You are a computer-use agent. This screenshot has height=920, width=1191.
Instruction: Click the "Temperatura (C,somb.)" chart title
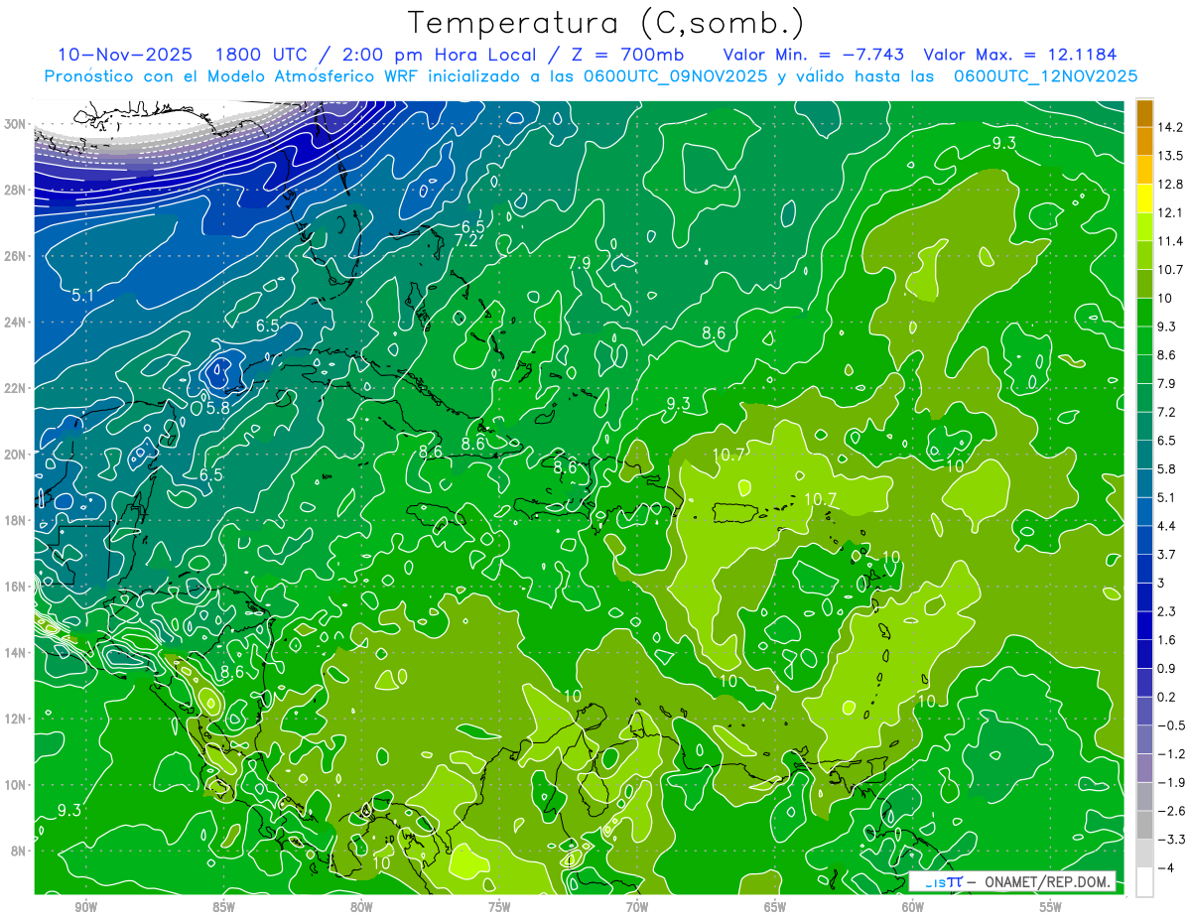tap(606, 23)
